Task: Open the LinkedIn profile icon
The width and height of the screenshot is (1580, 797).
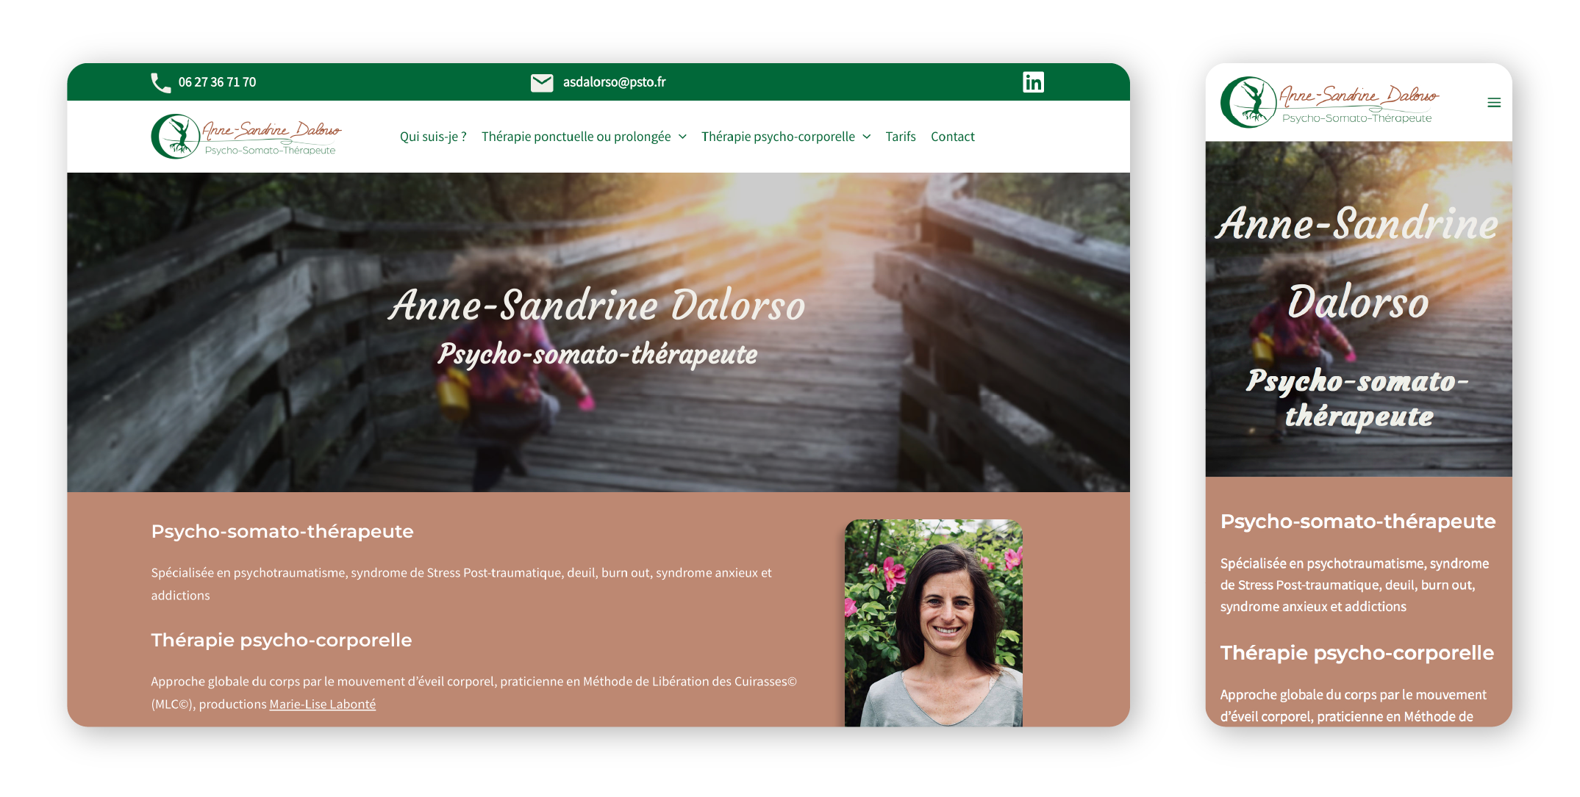Action: pyautogui.click(x=1033, y=82)
